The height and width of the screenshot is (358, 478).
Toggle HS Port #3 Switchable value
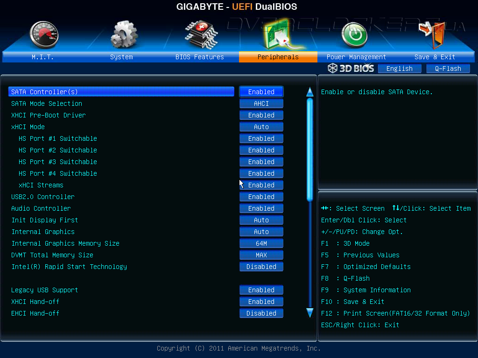click(261, 162)
